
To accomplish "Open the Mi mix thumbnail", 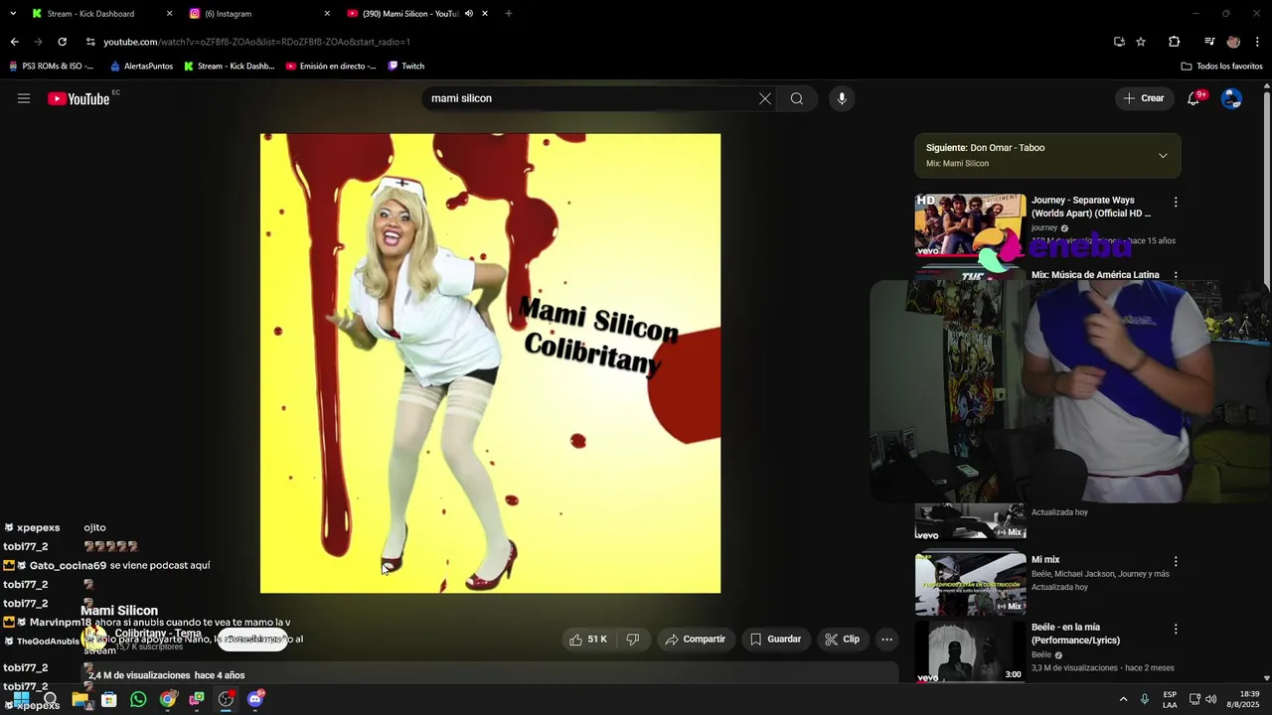I will tap(970, 583).
